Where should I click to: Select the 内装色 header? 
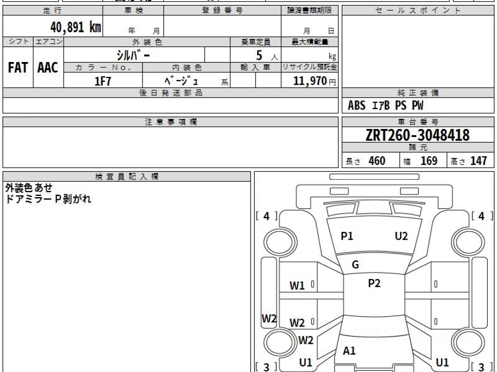186,68
